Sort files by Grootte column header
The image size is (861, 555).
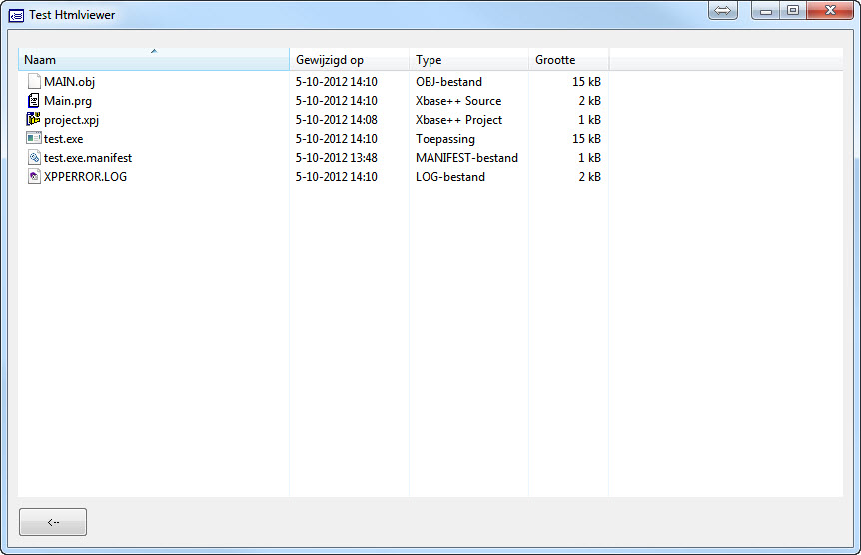pos(568,60)
